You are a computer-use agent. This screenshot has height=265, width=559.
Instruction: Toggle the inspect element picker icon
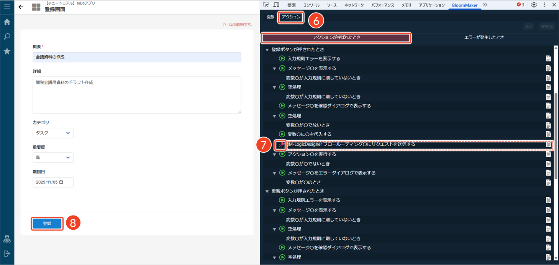coord(266,5)
